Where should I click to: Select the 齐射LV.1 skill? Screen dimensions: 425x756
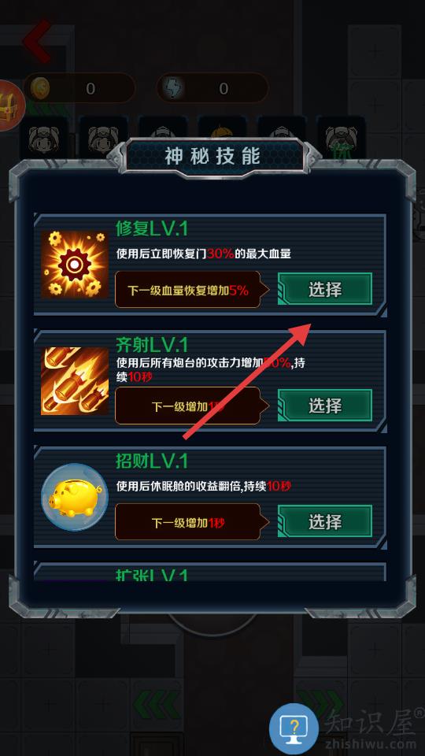click(x=325, y=406)
